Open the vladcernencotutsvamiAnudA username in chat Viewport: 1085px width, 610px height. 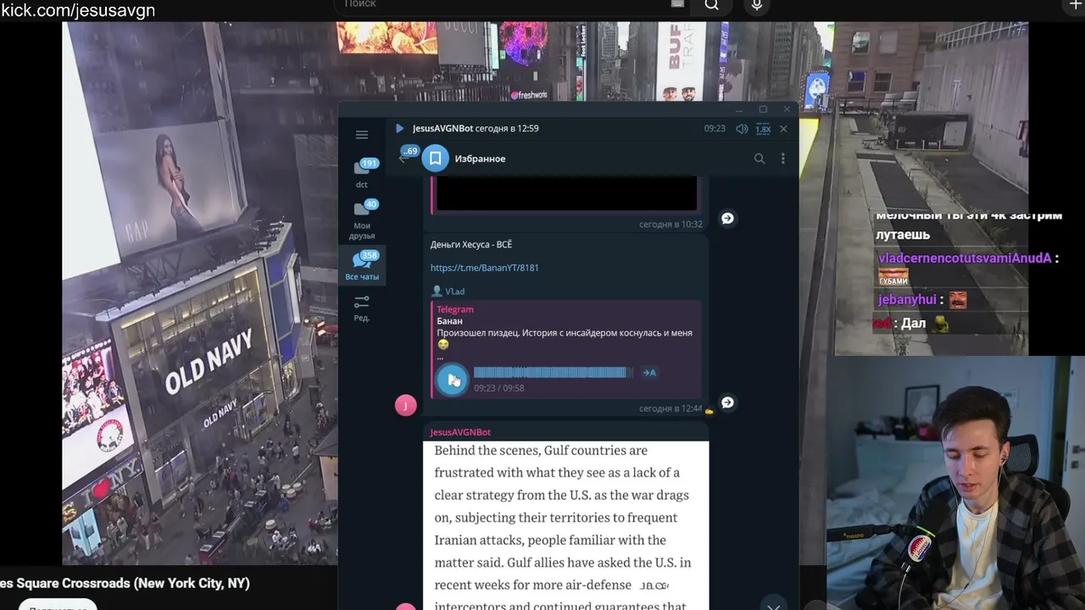pyautogui.click(x=965, y=258)
